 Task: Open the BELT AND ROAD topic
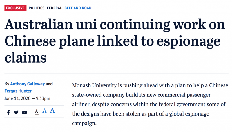(x=78, y=8)
